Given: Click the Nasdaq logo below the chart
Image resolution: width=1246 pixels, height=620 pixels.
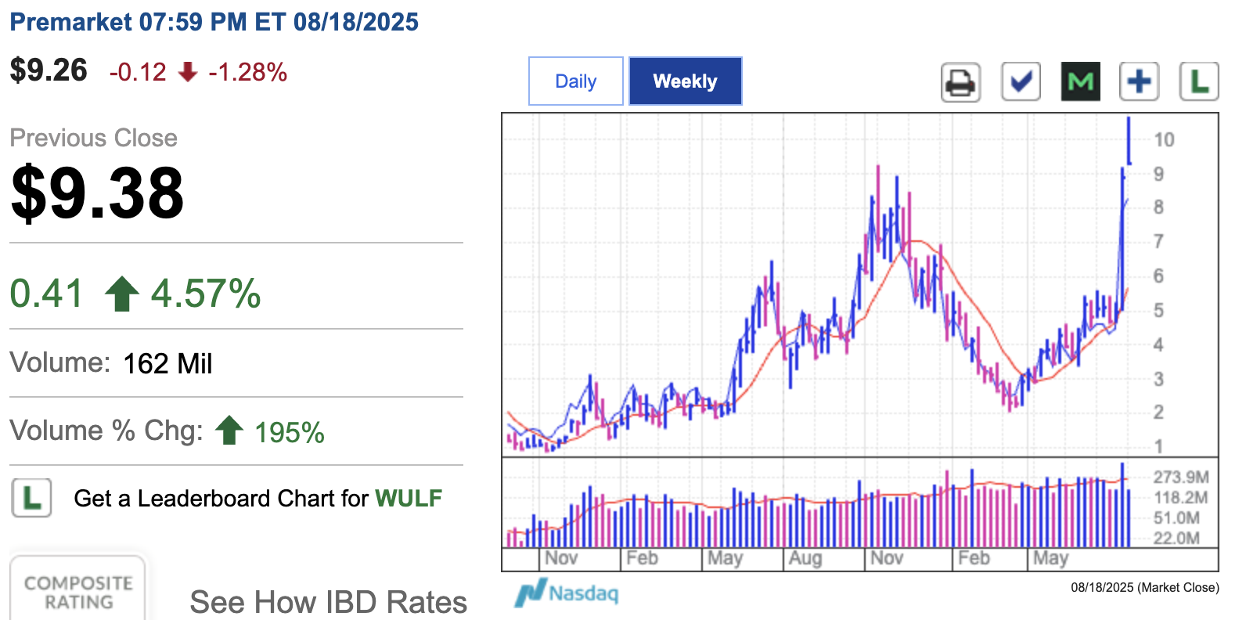Looking at the screenshot, I should tap(567, 593).
